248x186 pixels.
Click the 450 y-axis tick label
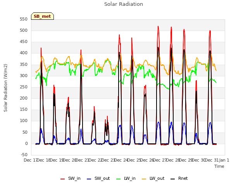coord(24,42)
